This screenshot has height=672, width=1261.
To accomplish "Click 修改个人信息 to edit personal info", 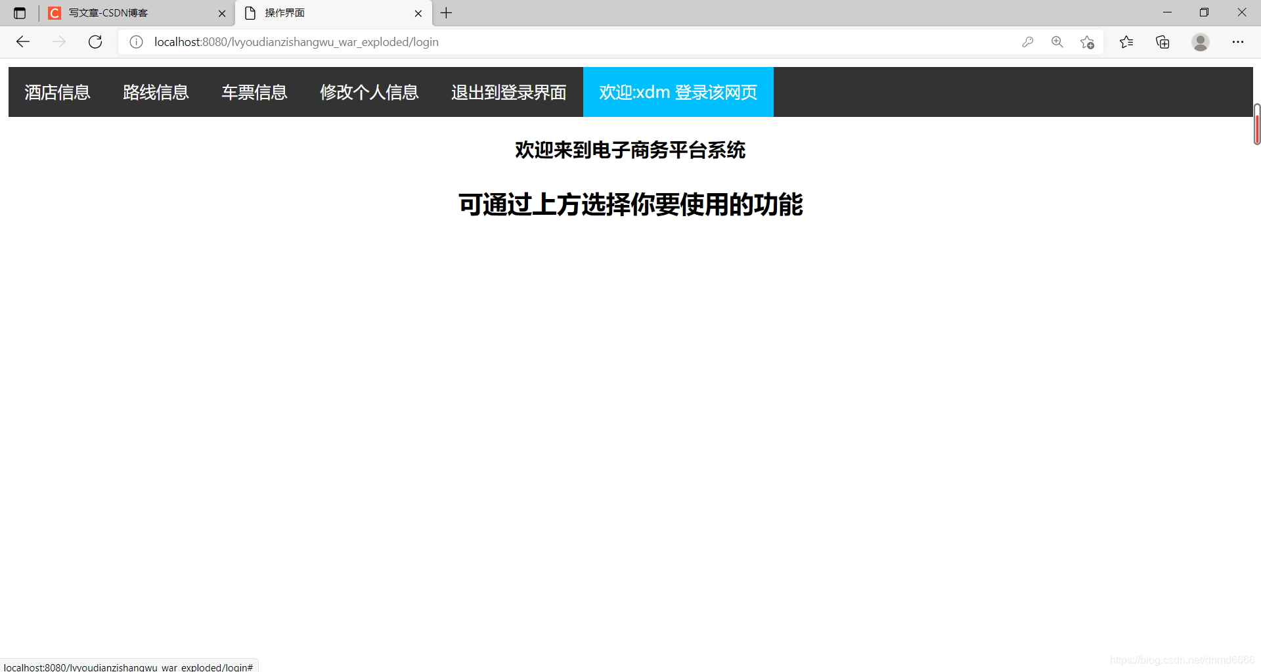I will pos(369,92).
